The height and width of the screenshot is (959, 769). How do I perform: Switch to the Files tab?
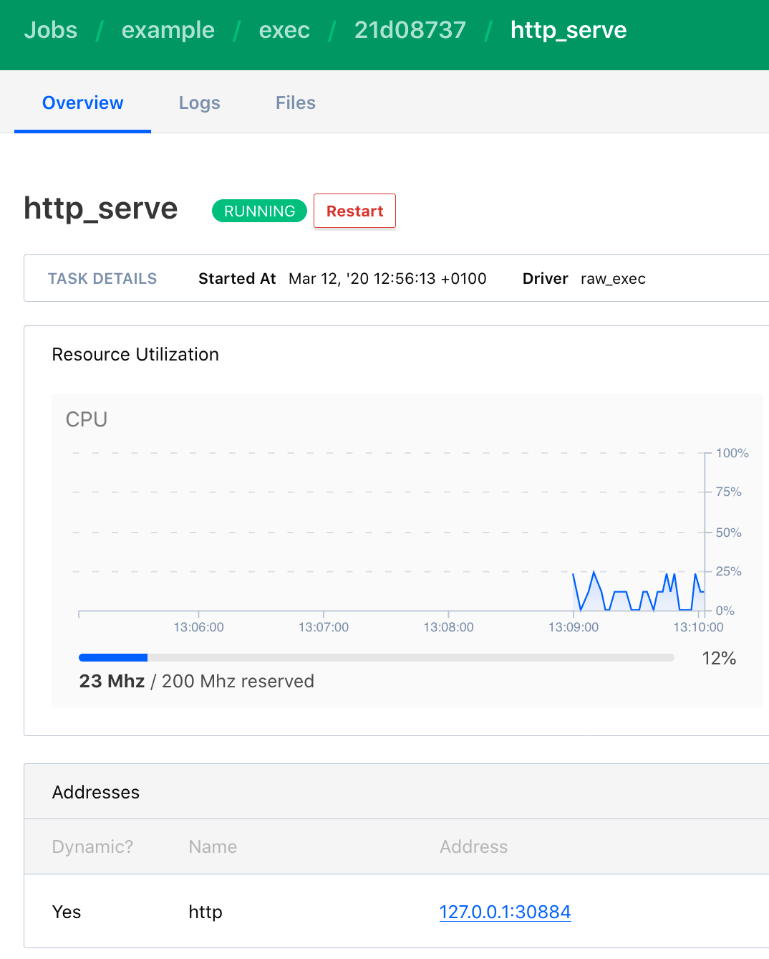[296, 102]
